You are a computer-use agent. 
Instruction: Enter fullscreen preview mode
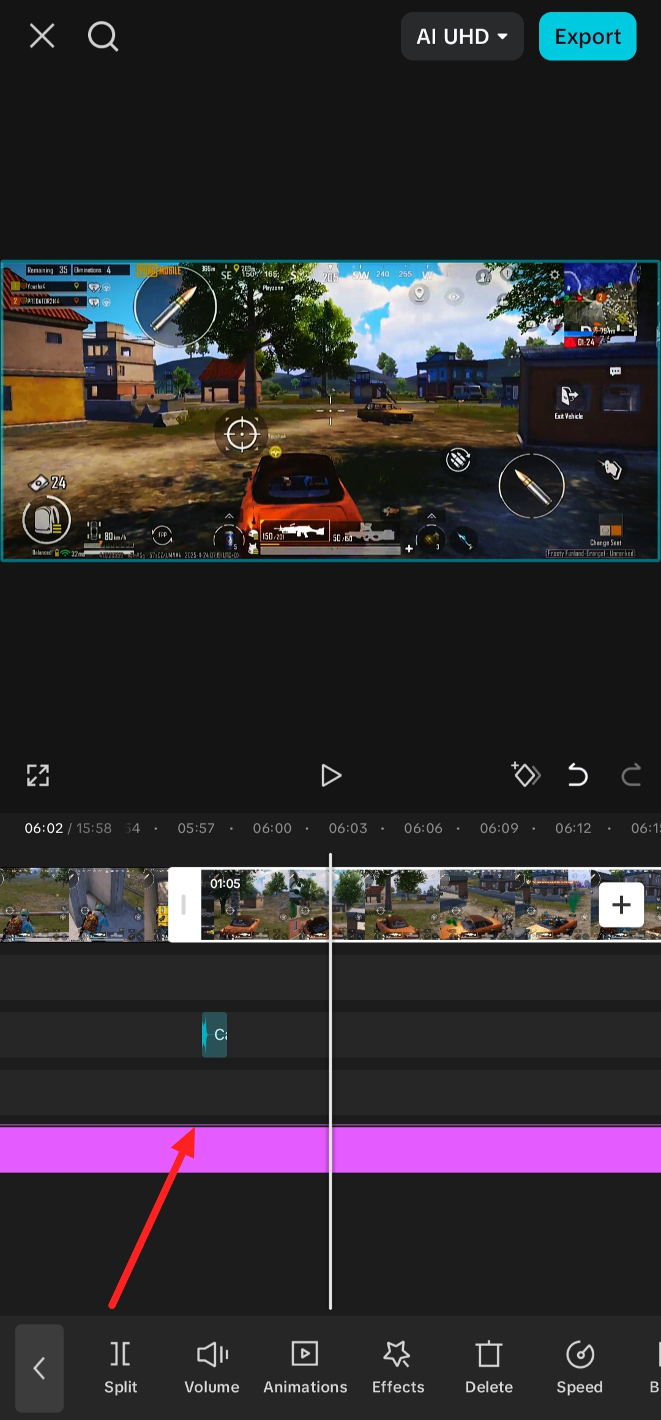(x=38, y=775)
